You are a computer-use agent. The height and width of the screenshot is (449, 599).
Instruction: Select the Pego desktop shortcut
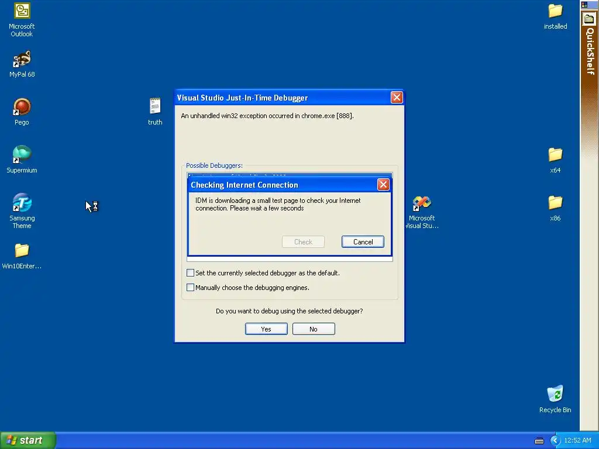(x=22, y=112)
